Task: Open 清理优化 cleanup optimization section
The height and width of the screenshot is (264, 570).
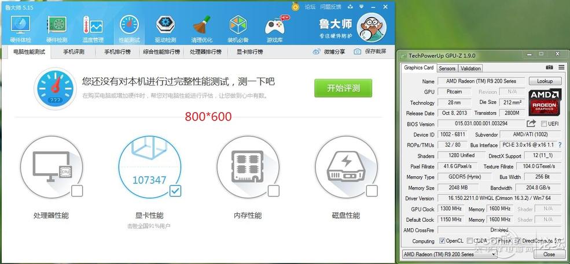Action: pyautogui.click(x=202, y=29)
